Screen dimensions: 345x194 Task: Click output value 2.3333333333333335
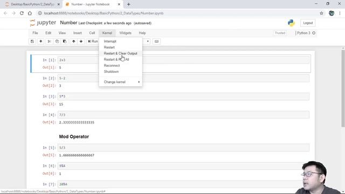[x=77, y=122]
